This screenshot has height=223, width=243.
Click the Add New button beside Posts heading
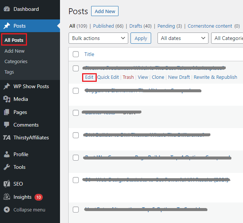(x=105, y=11)
